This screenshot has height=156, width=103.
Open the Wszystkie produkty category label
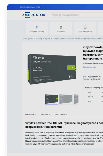(x=37, y=31)
